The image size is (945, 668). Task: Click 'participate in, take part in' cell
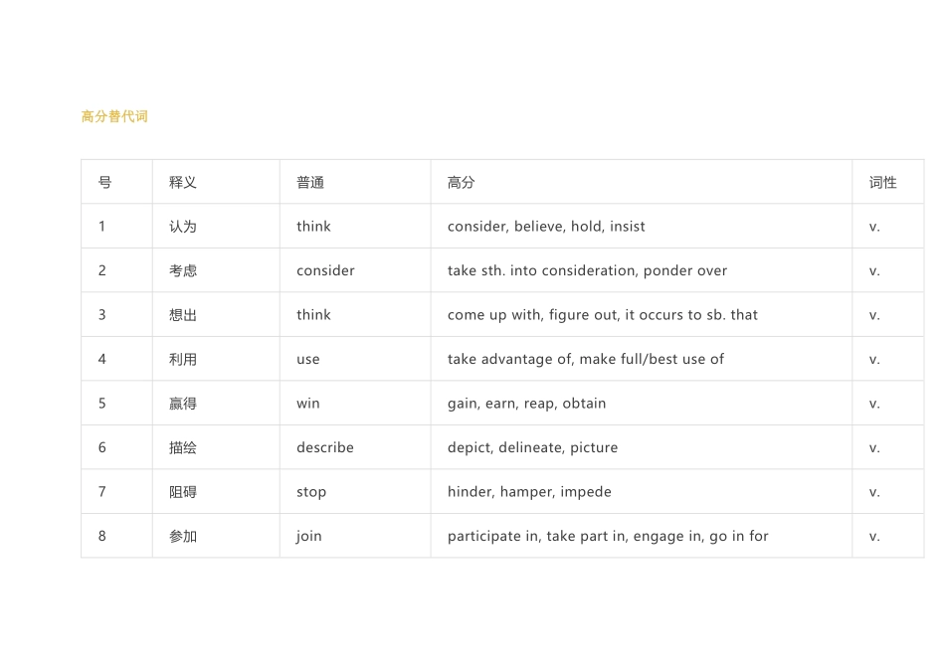tap(608, 536)
